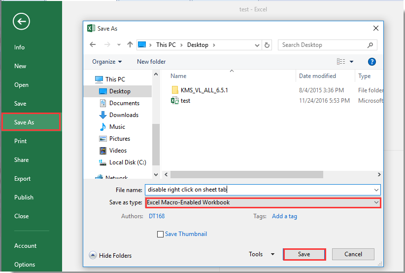Go up one folder level arrow
The image size is (405, 273).
(130, 45)
